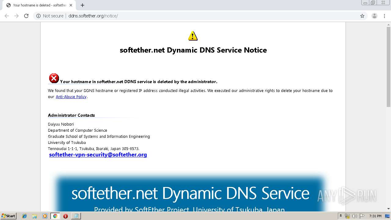
Task: Click the name 'Daiyuu Nobori'
Action: click(61, 124)
